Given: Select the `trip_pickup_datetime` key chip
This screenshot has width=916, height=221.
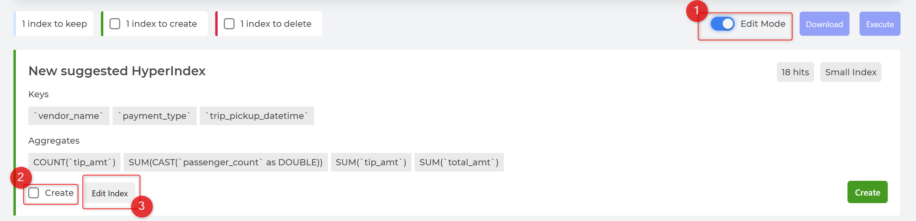Looking at the screenshot, I should click(x=257, y=115).
